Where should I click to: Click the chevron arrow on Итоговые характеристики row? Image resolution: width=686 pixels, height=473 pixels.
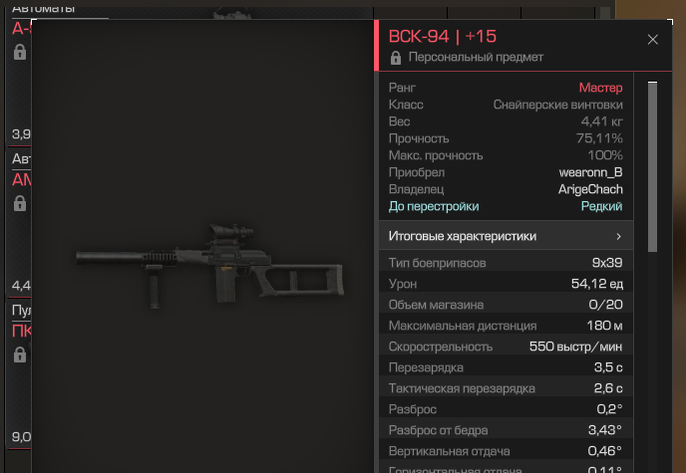coord(618,236)
